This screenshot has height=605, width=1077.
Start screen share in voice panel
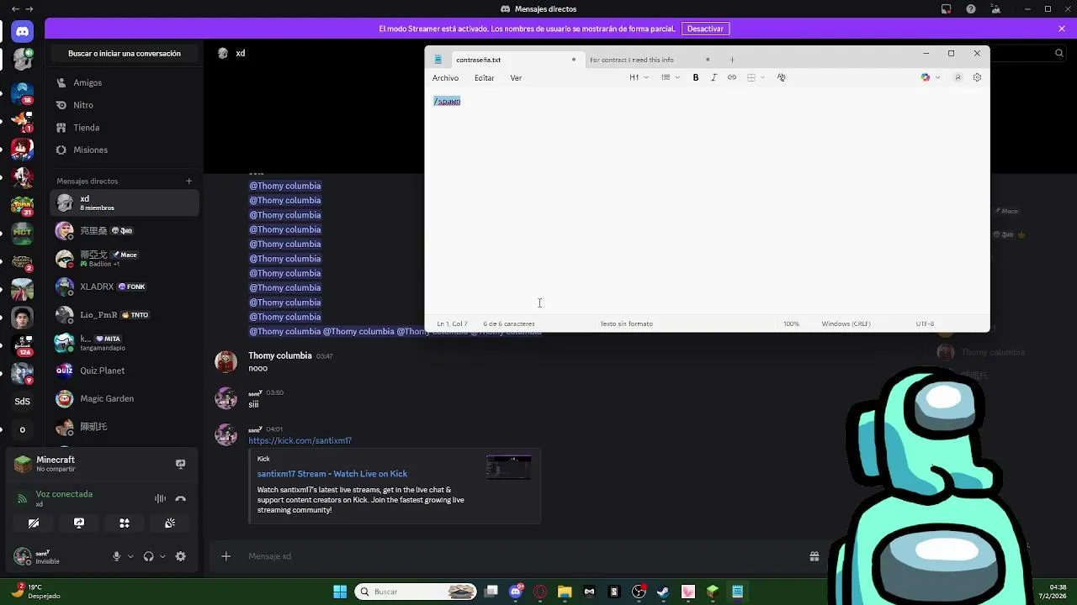tap(79, 523)
